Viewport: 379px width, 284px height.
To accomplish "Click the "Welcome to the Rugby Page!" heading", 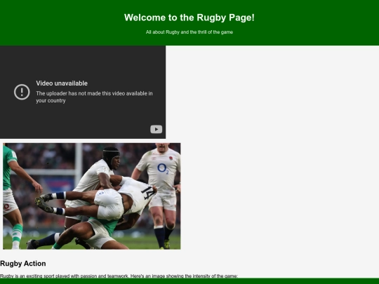I will [x=189, y=18].
